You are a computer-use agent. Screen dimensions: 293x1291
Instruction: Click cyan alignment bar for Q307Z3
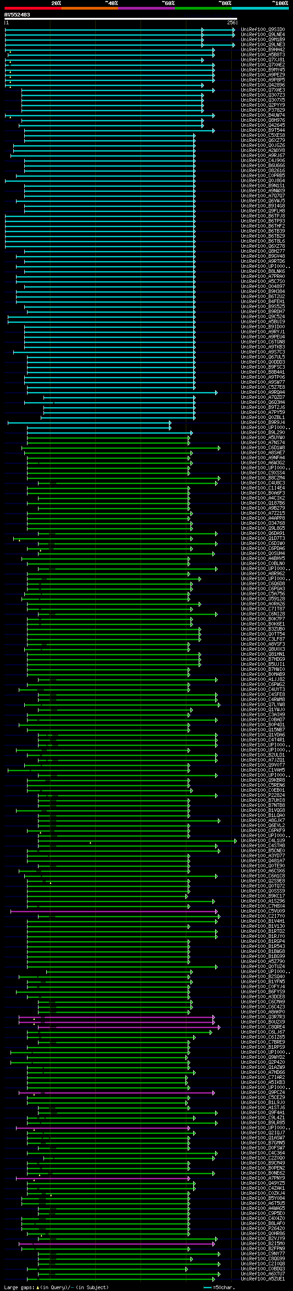click(113, 95)
